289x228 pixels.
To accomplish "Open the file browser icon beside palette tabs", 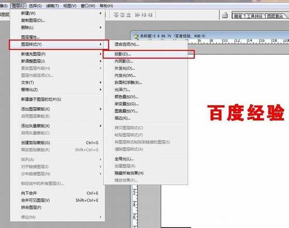I will pyautogui.click(x=225, y=15).
